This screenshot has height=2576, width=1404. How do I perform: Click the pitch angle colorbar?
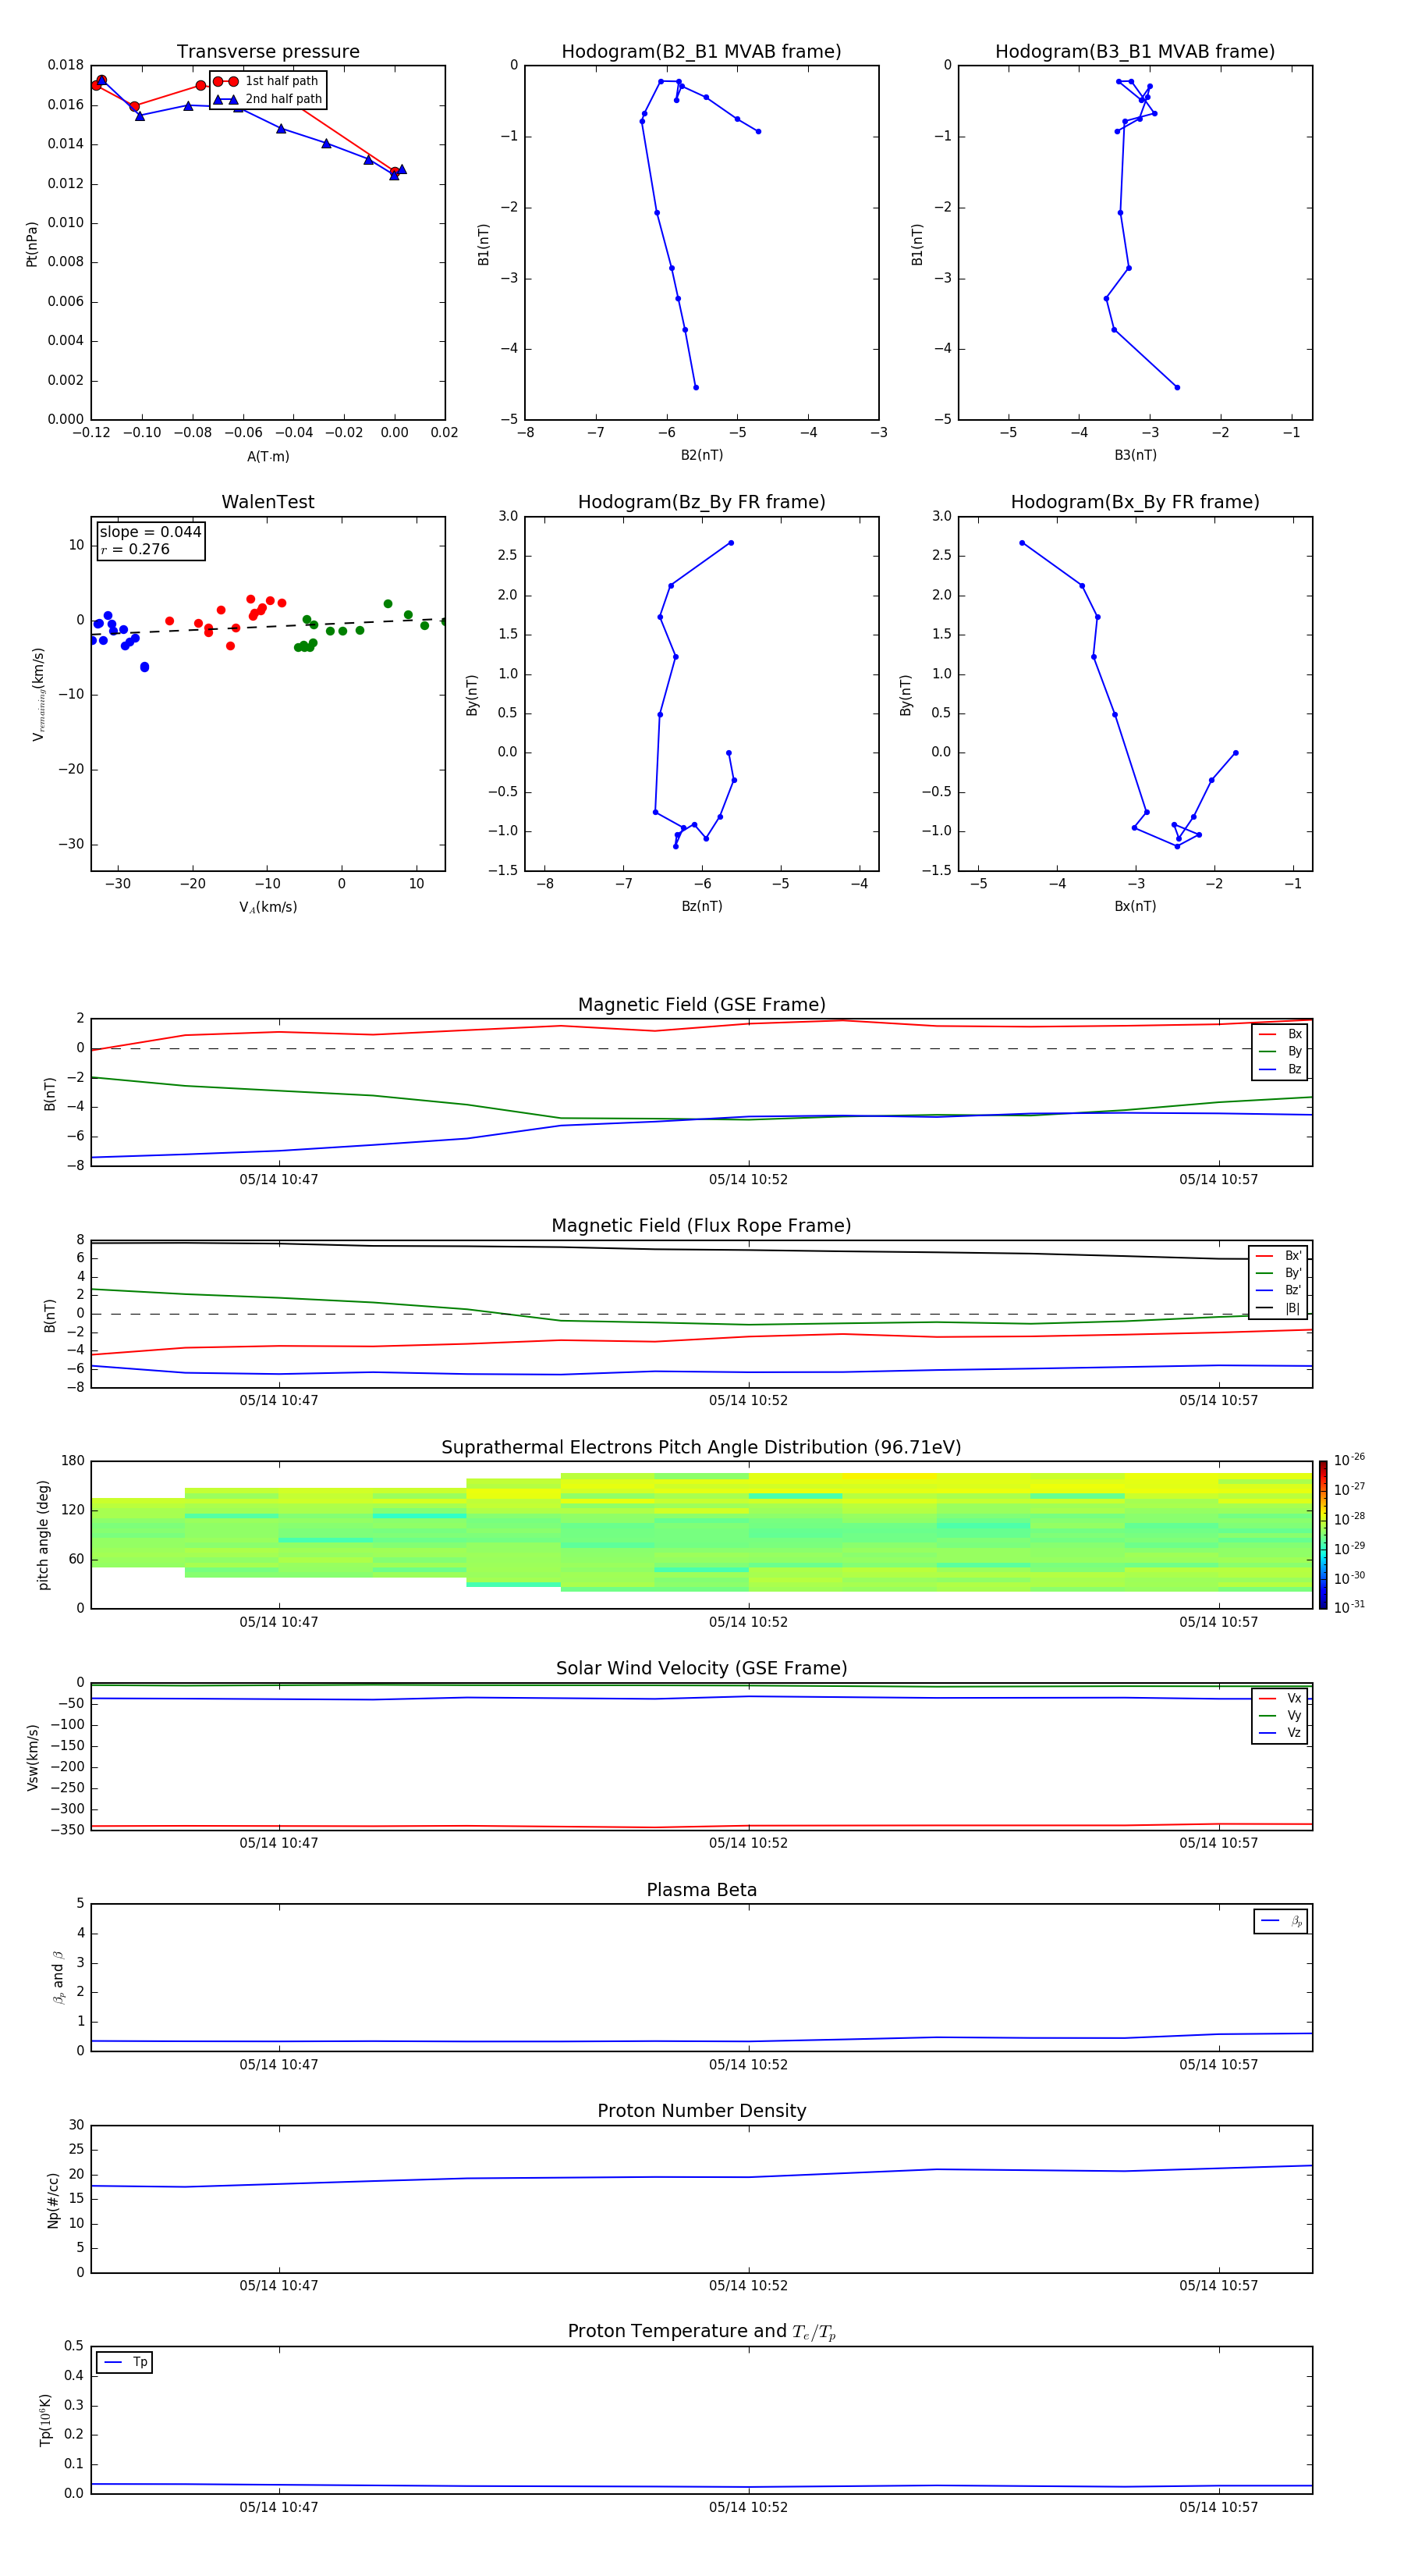[x=1323, y=1535]
